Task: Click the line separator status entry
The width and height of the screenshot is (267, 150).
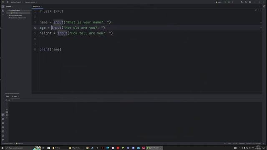Action: click(229, 143)
